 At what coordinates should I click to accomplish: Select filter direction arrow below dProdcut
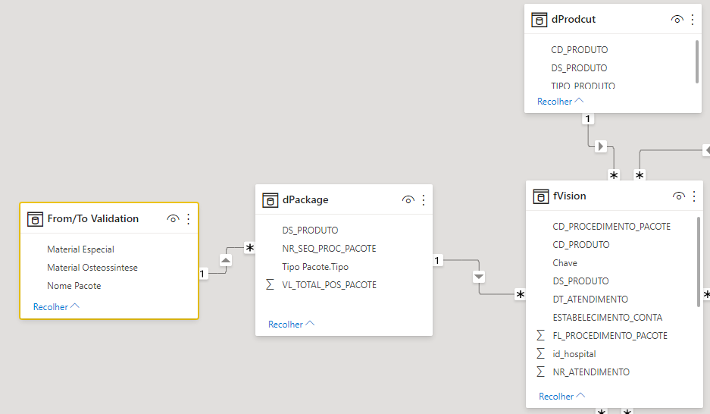(x=600, y=146)
